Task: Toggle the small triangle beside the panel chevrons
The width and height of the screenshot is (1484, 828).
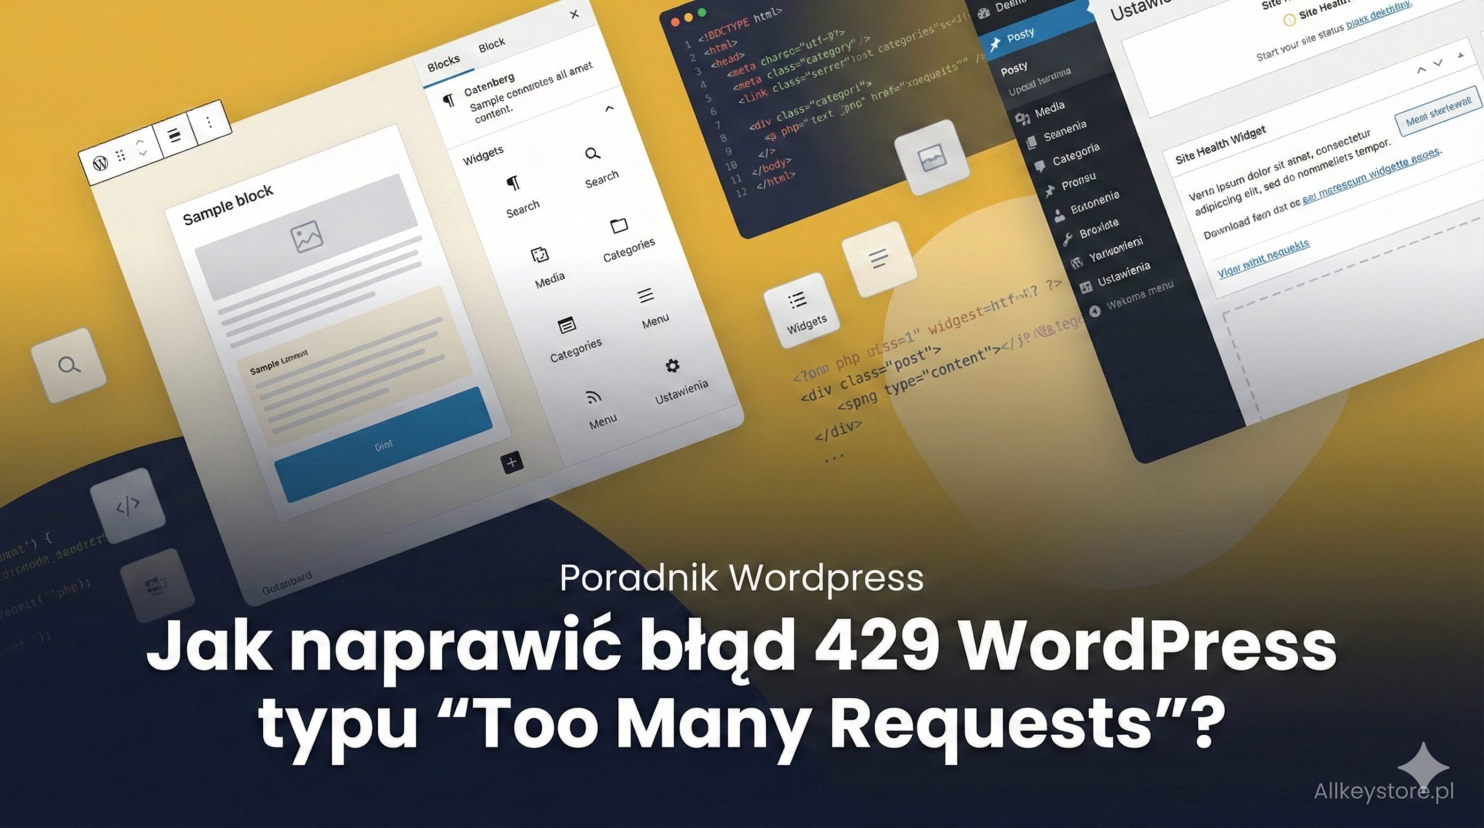Action: 1461,55
